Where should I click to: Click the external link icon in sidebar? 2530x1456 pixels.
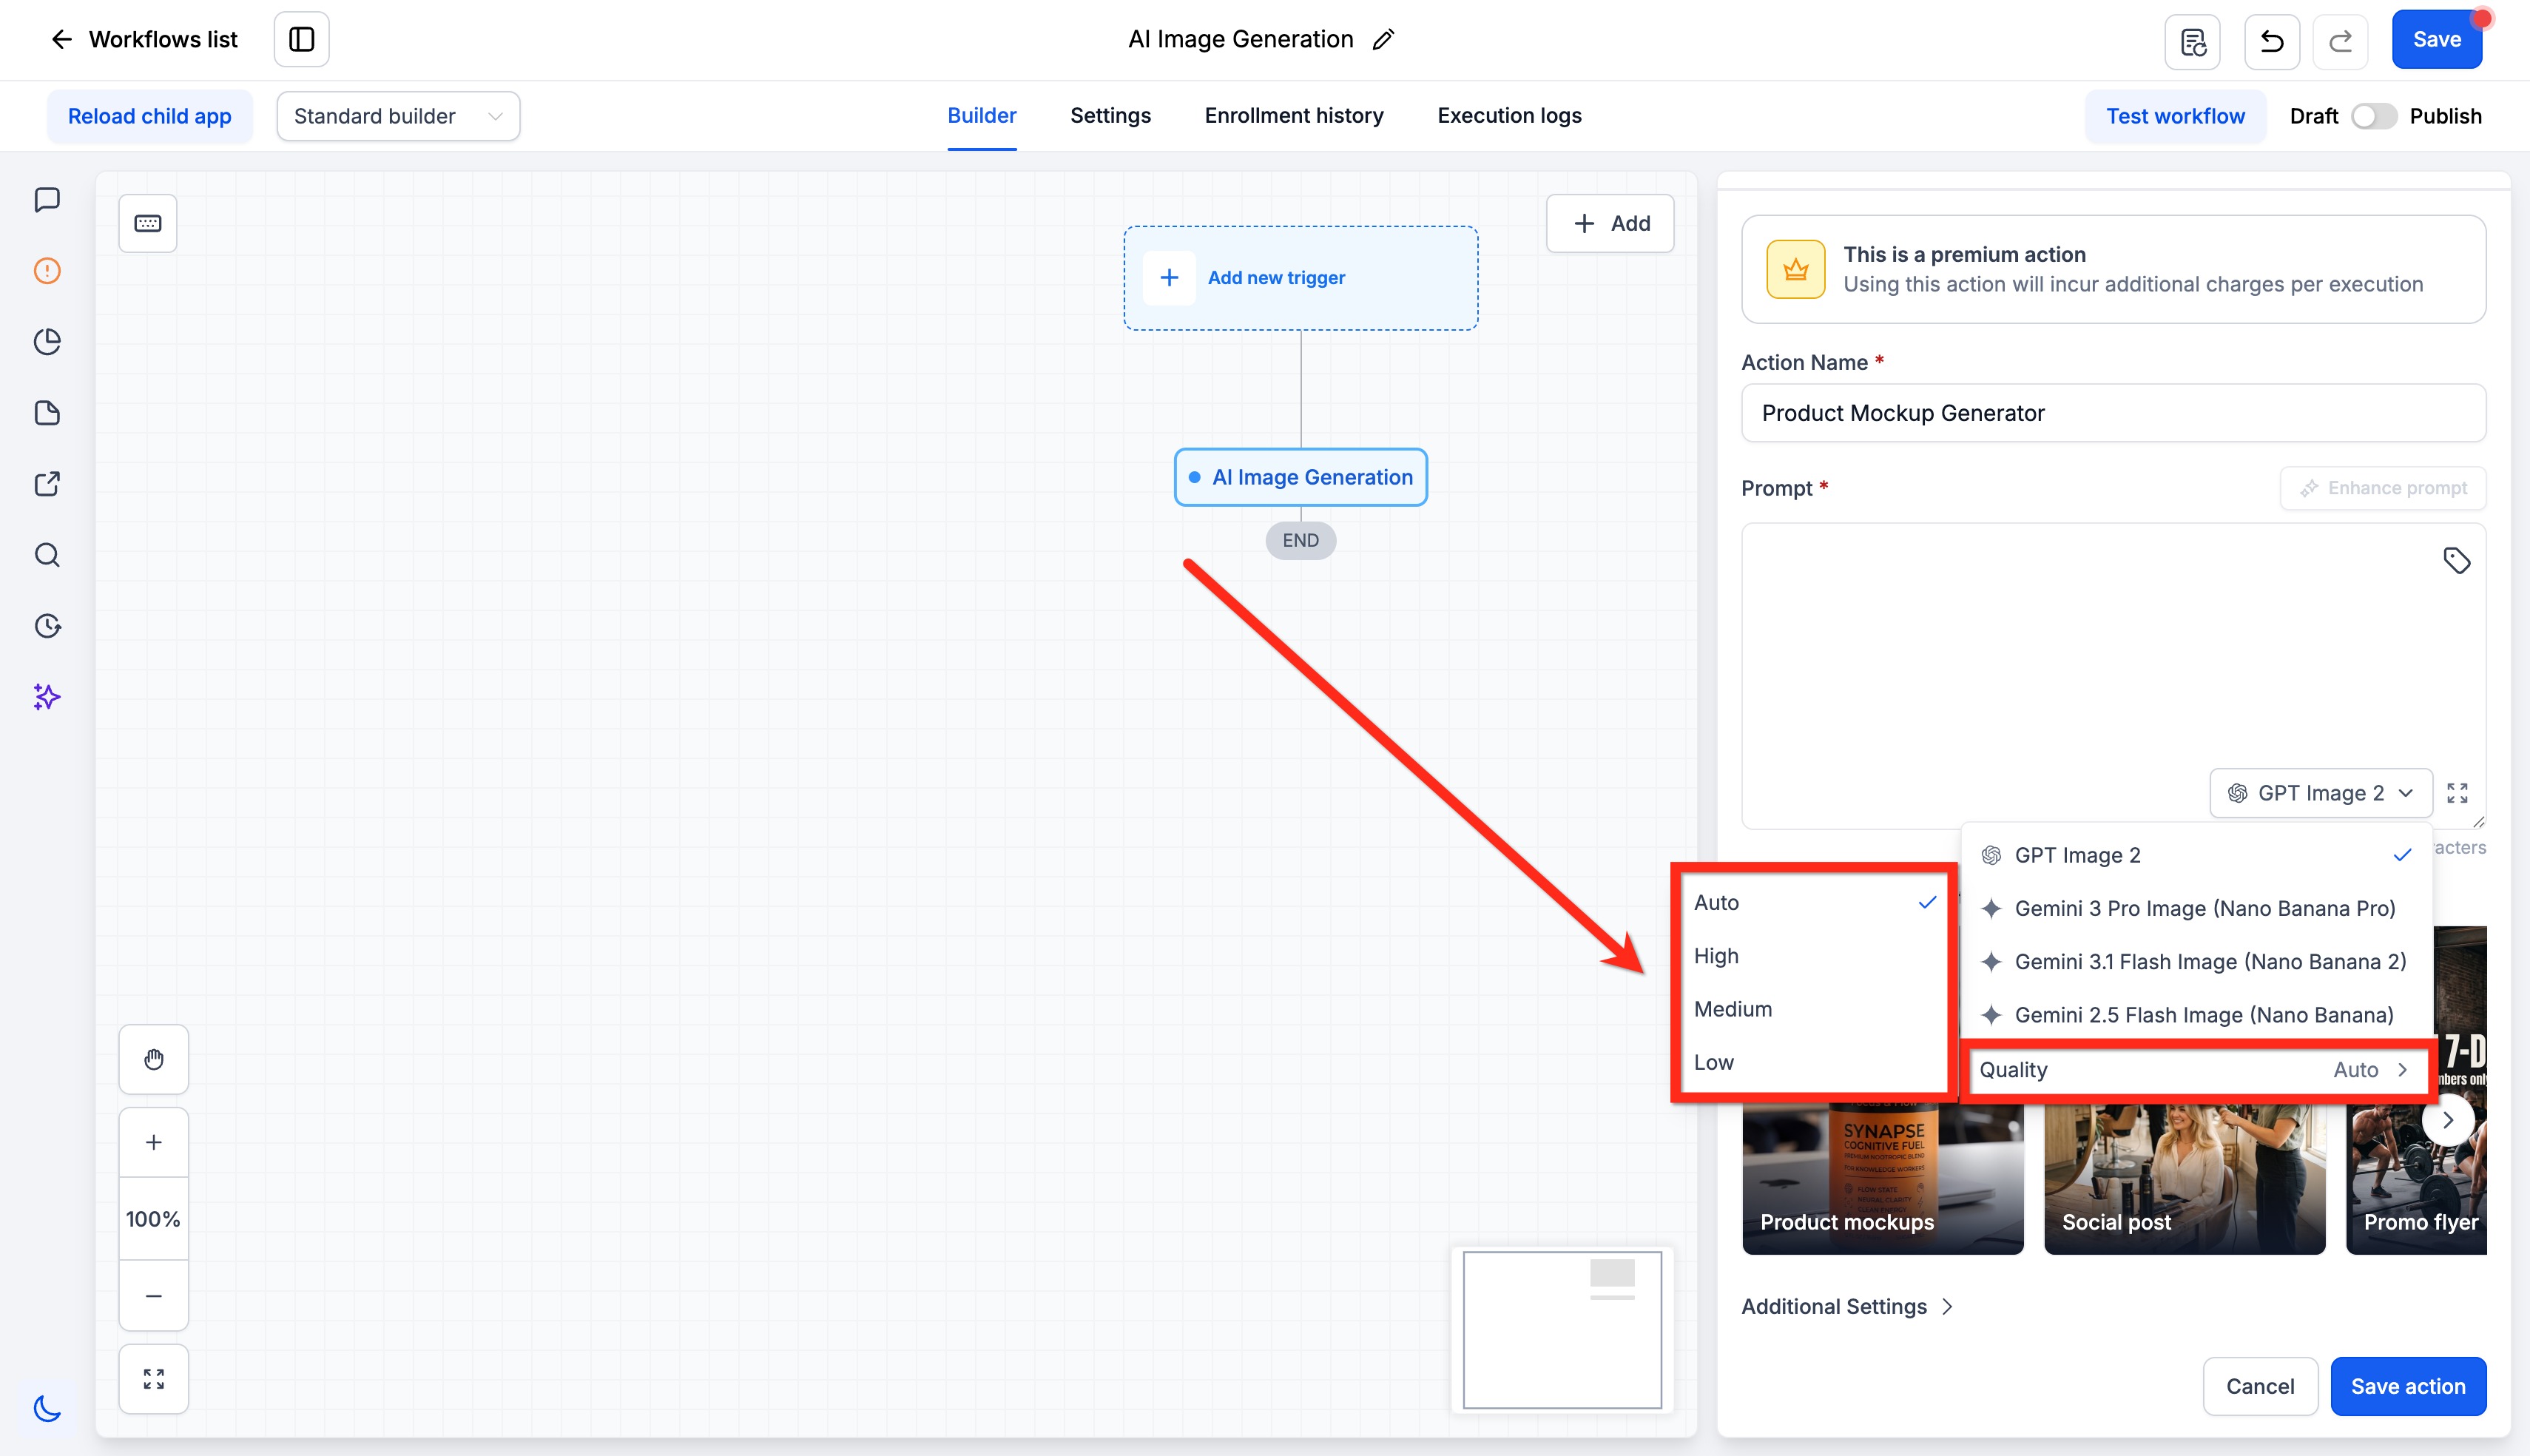(47, 484)
